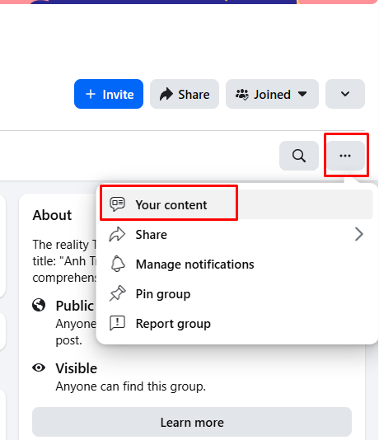Image resolution: width=379 pixels, height=440 pixels.
Task: Click the search magnifier icon button
Action: [299, 156]
